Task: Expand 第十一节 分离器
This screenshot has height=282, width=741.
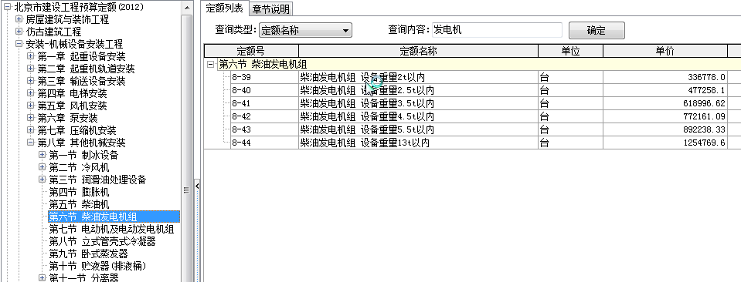Action: [x=42, y=277]
